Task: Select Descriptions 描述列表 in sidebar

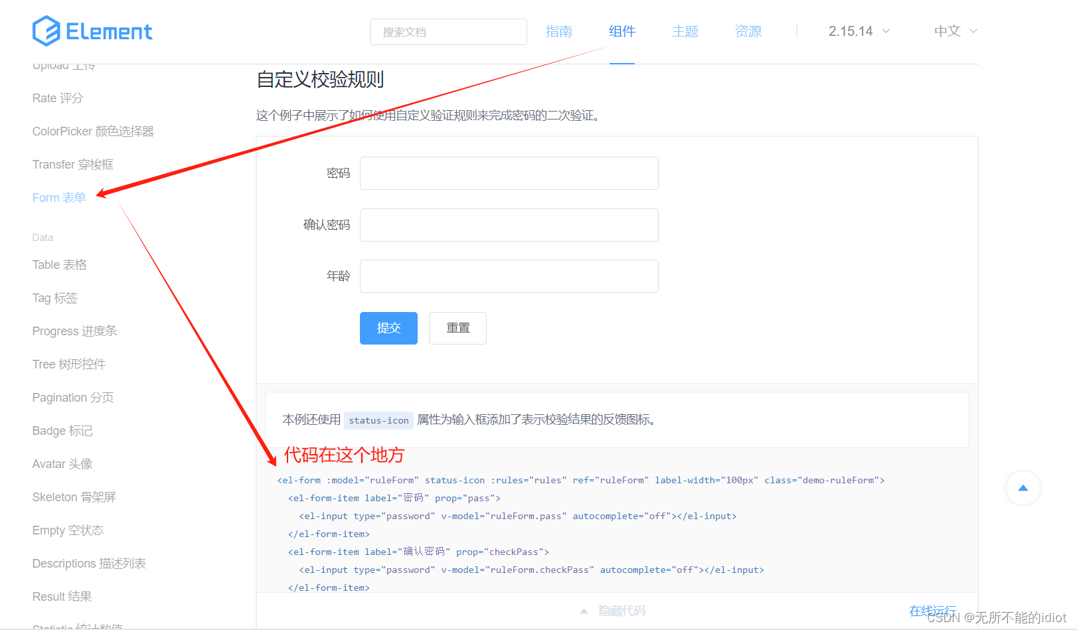Action: [x=89, y=564]
